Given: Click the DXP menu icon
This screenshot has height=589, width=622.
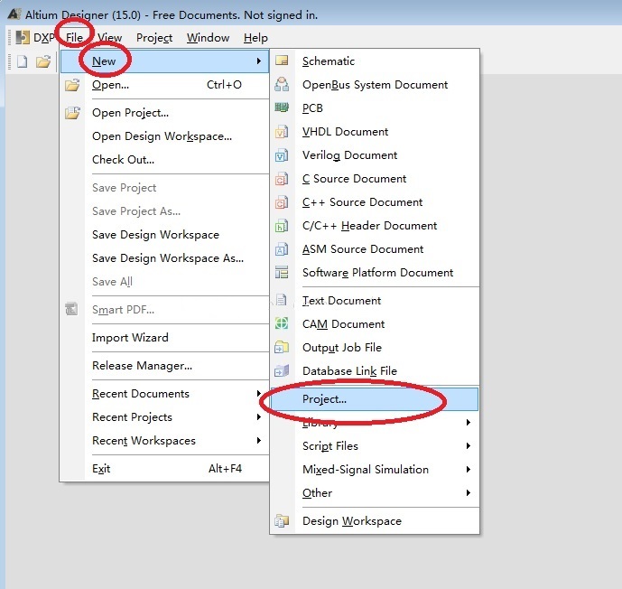Looking at the screenshot, I should (23, 37).
